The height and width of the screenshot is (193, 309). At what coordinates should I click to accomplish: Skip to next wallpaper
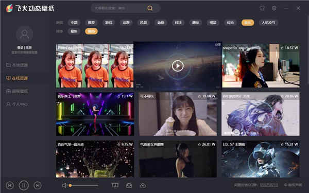pyautogui.click(x=38, y=185)
